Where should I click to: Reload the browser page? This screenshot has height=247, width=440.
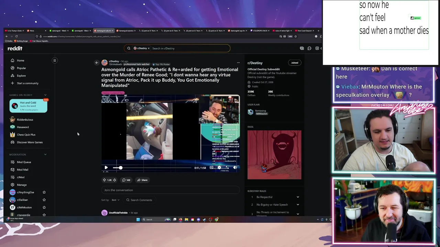[x=16, y=36]
